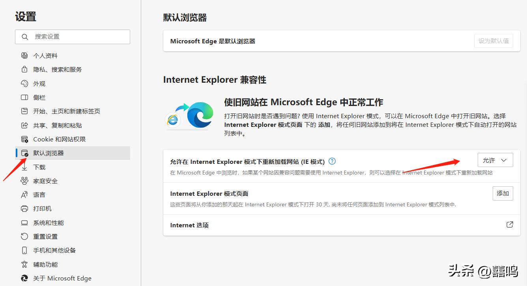Open 侧栏 settings from its sidebar icon

pos(24,97)
